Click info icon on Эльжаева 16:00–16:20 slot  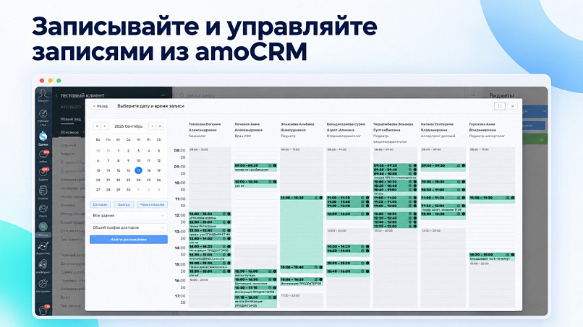320,279
